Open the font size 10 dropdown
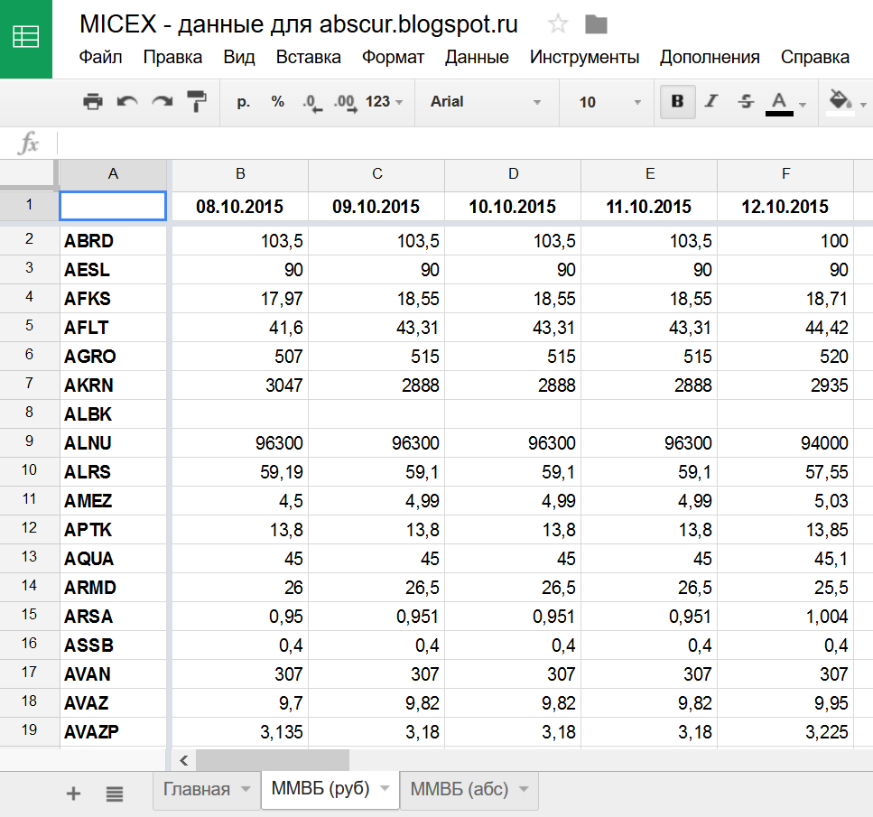The height and width of the screenshot is (817, 873). pos(609,102)
